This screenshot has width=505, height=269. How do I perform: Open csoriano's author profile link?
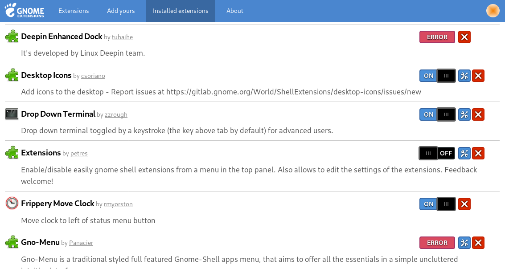point(93,76)
